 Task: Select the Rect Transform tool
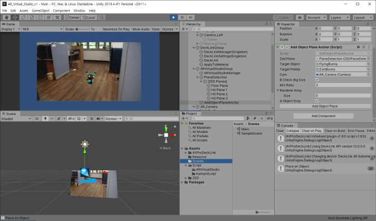coord(40,17)
